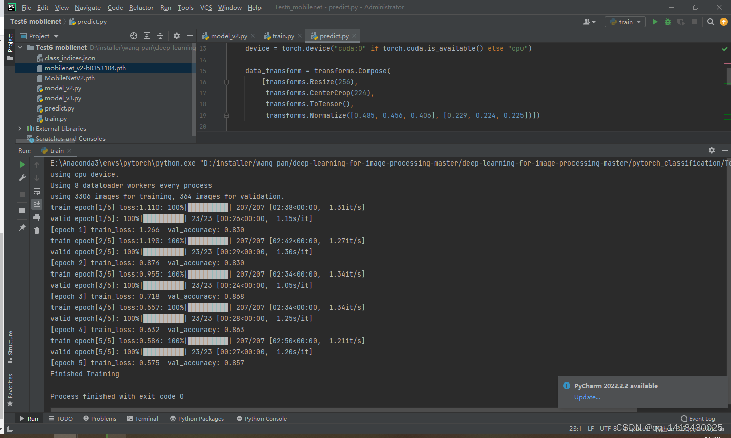Open user account icon in top toolbar
731x438 pixels.
coord(589,22)
